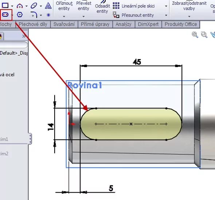Select the Rectangle sketch tool
Screen dimensions: 215x200
click(x=5, y=5)
